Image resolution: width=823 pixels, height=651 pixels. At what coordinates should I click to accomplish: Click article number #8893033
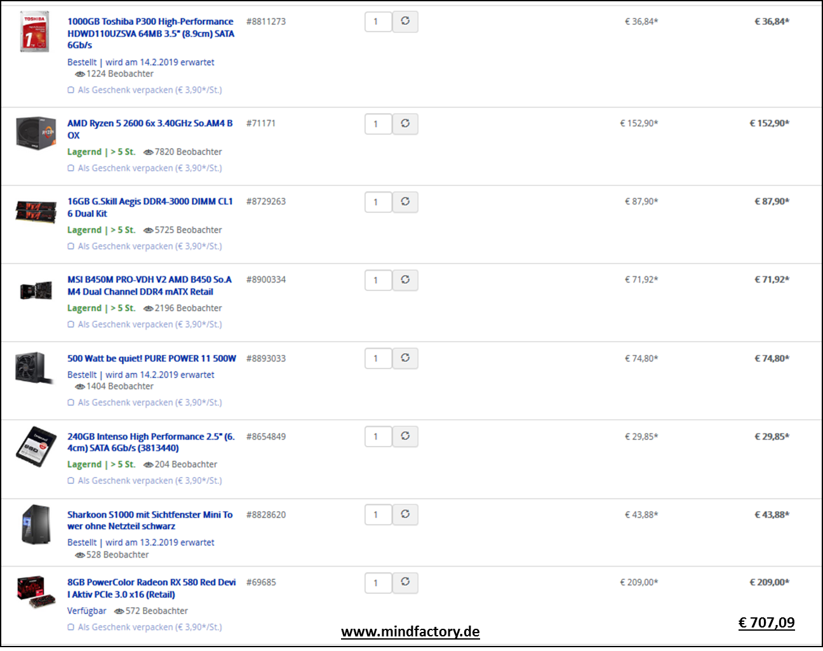tap(266, 359)
